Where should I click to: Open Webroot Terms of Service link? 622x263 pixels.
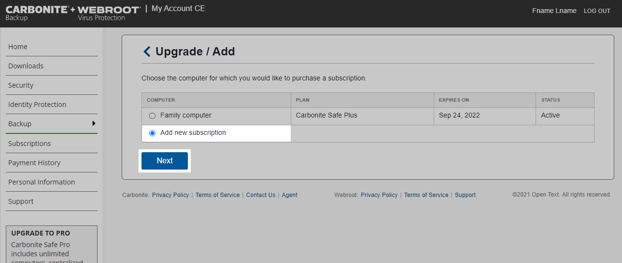pos(426,195)
